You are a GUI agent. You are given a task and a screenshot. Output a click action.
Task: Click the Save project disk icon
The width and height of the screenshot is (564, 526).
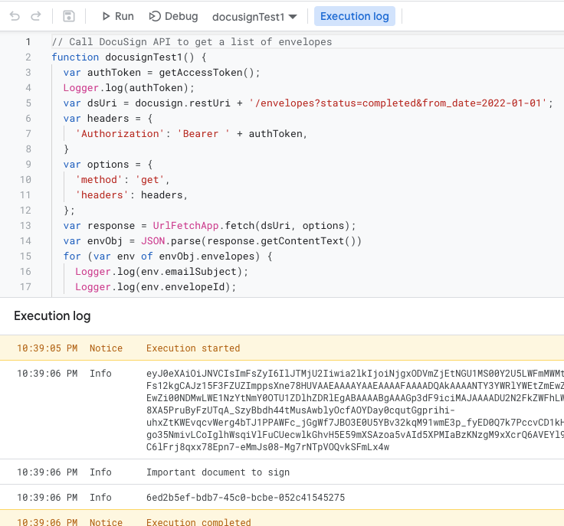tap(69, 16)
